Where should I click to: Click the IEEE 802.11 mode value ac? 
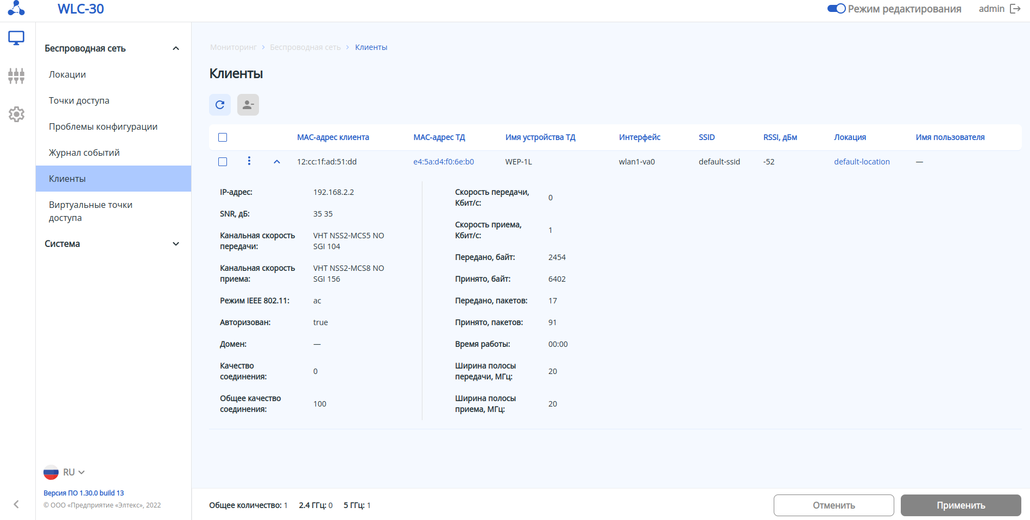point(317,301)
